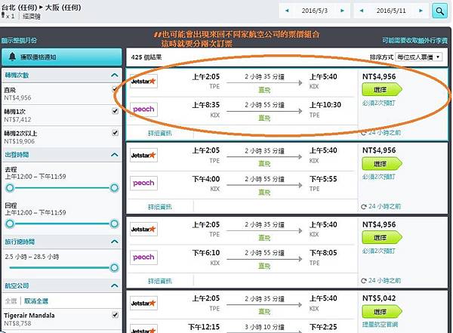This screenshot has height=333, width=453.
Task: Click the bell price alert button
Action: tap(62, 57)
